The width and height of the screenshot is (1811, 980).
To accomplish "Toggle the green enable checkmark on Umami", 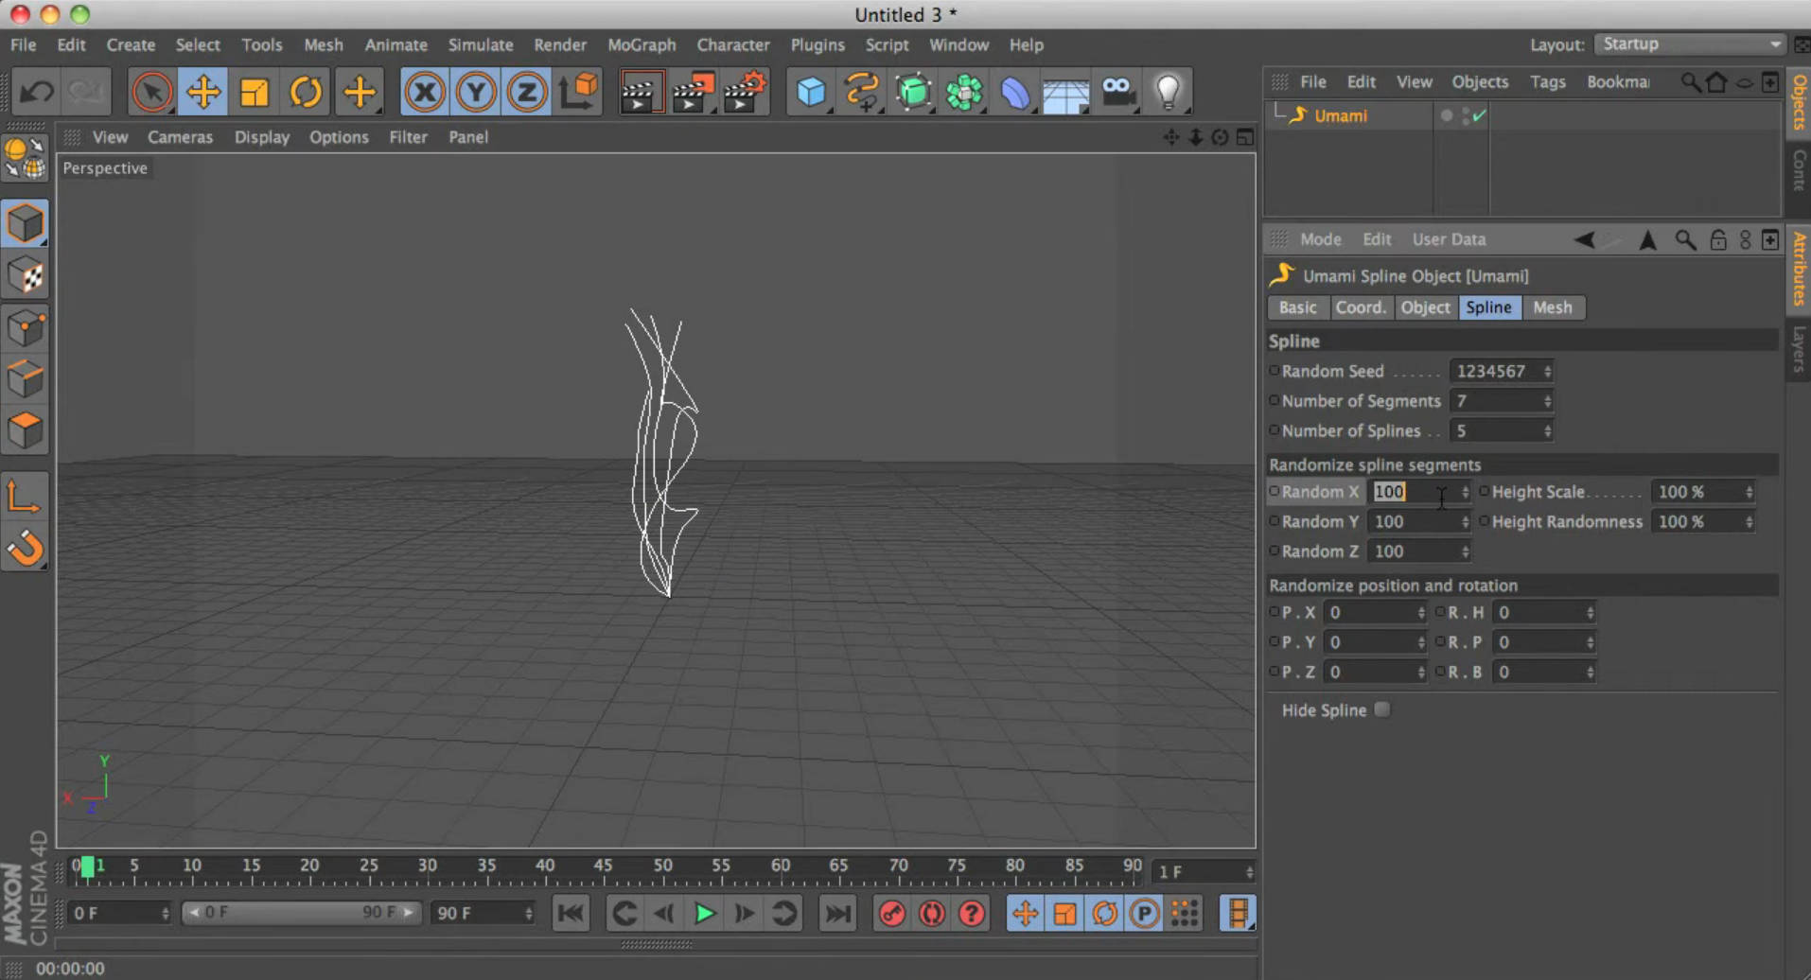I will tap(1480, 114).
